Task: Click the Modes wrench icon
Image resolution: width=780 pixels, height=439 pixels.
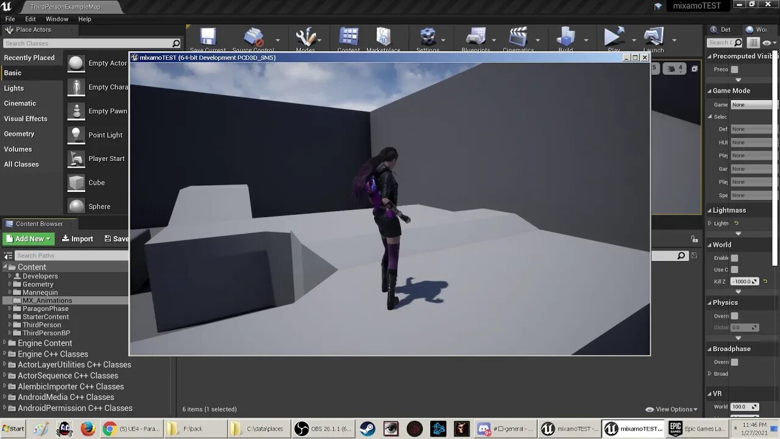Action: coord(306,37)
